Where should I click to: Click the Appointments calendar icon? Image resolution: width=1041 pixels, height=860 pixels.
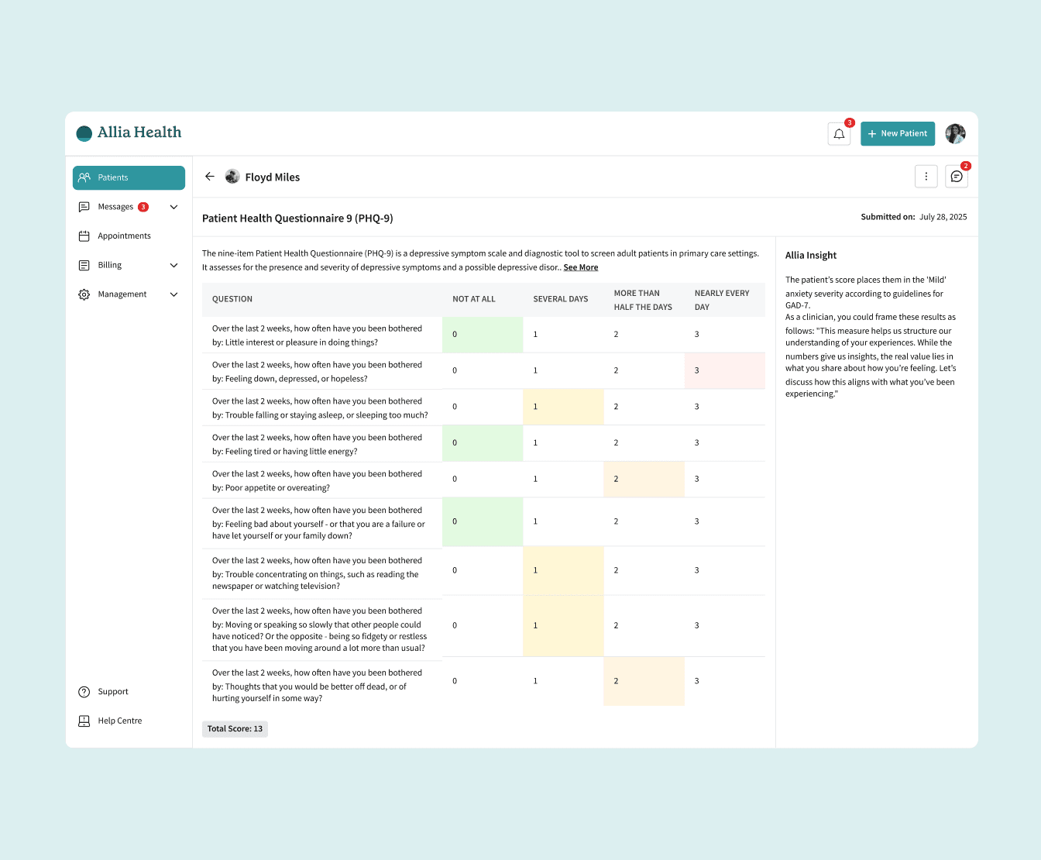pos(84,236)
